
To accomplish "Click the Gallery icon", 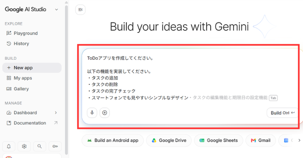I will pos(9,89).
